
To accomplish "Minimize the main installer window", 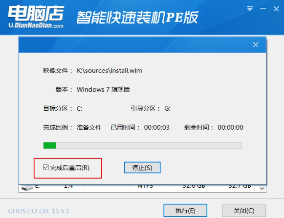I will coord(263,9).
